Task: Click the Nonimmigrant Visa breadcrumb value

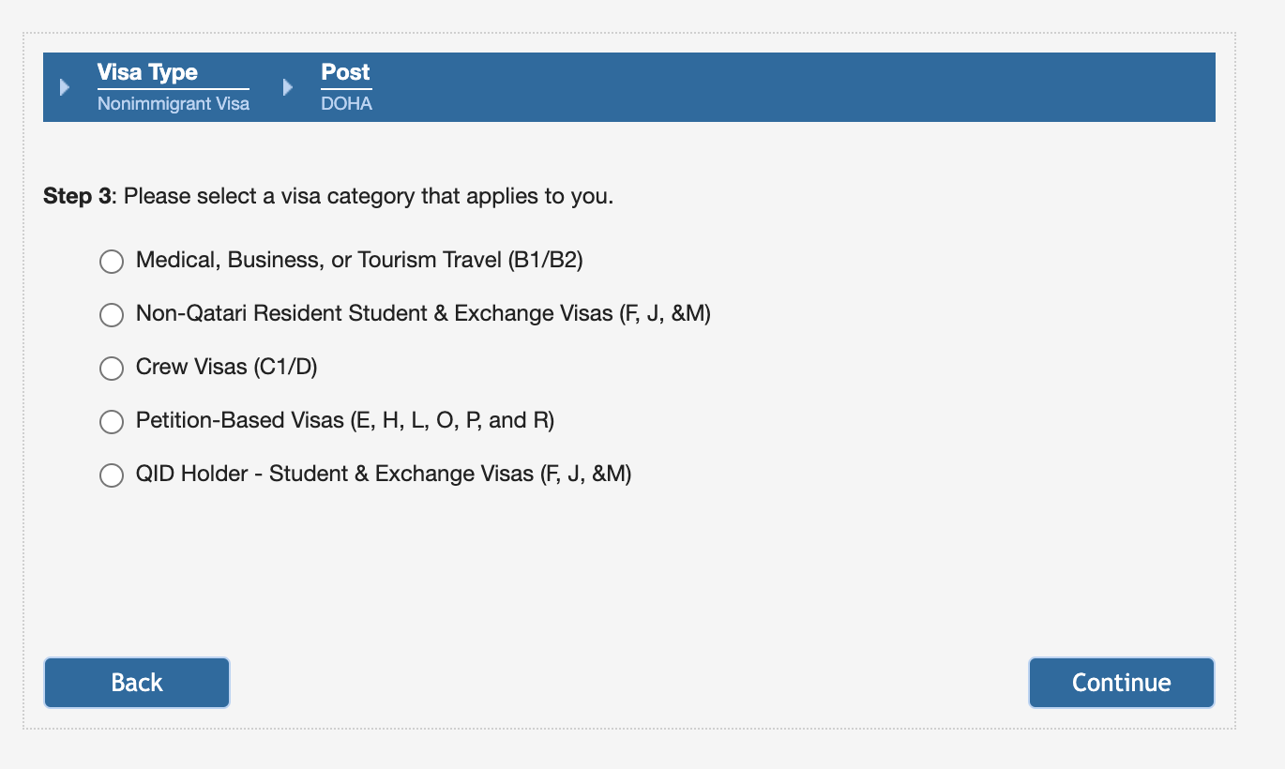Action: (x=174, y=103)
